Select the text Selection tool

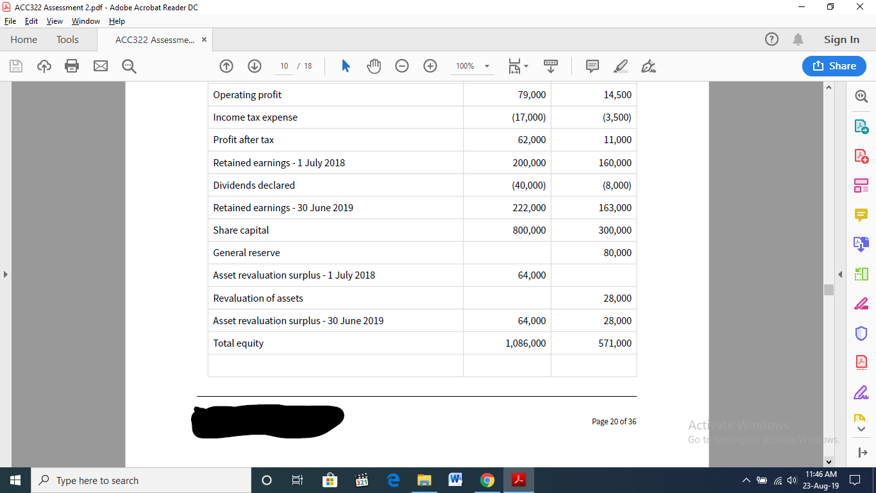click(x=345, y=65)
